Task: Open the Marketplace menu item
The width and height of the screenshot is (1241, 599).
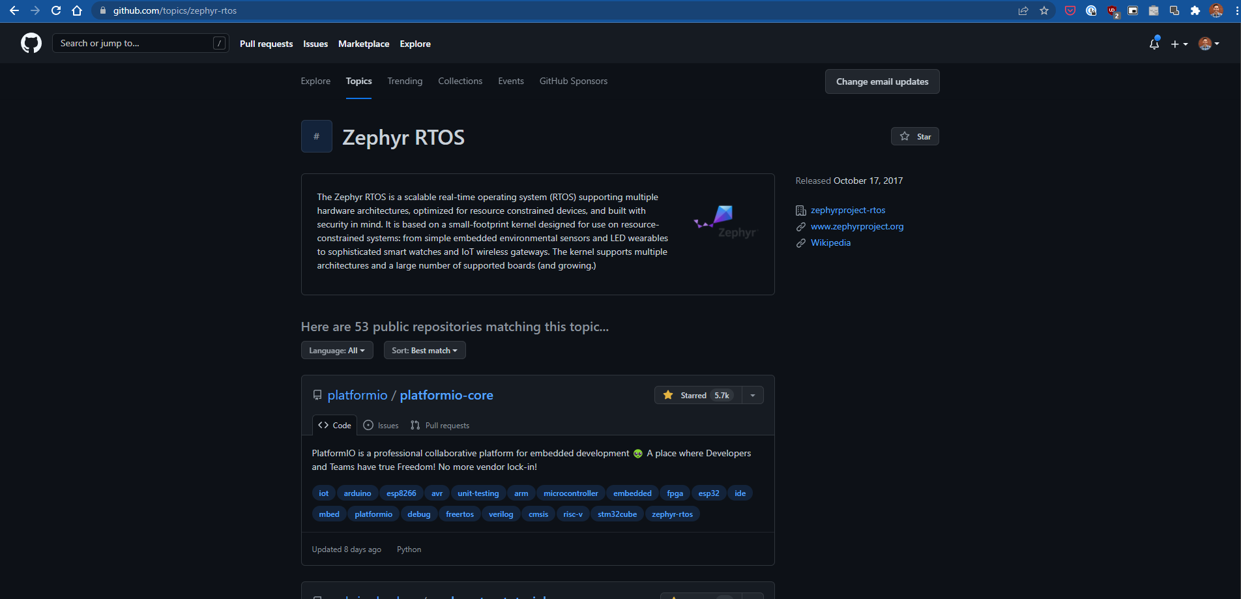Action: [x=363, y=44]
